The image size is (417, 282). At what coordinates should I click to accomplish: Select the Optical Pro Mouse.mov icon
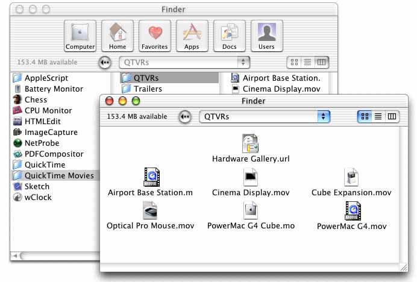click(x=150, y=210)
